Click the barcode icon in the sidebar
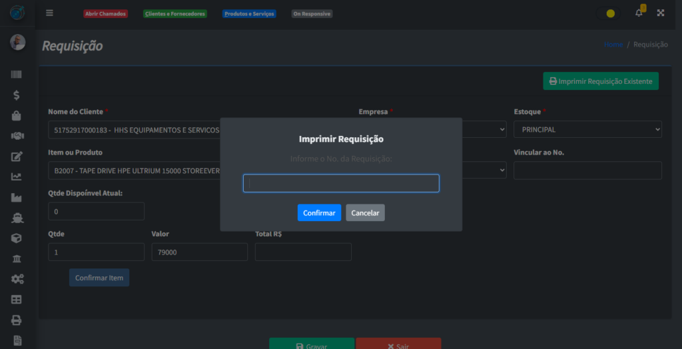 click(x=17, y=75)
